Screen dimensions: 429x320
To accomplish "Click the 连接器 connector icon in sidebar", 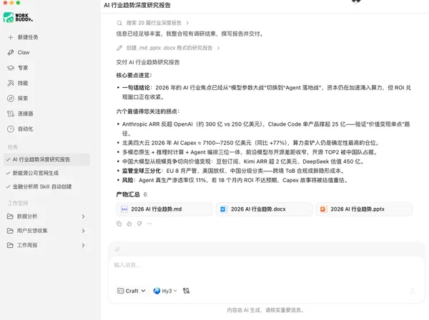I will (x=11, y=114).
